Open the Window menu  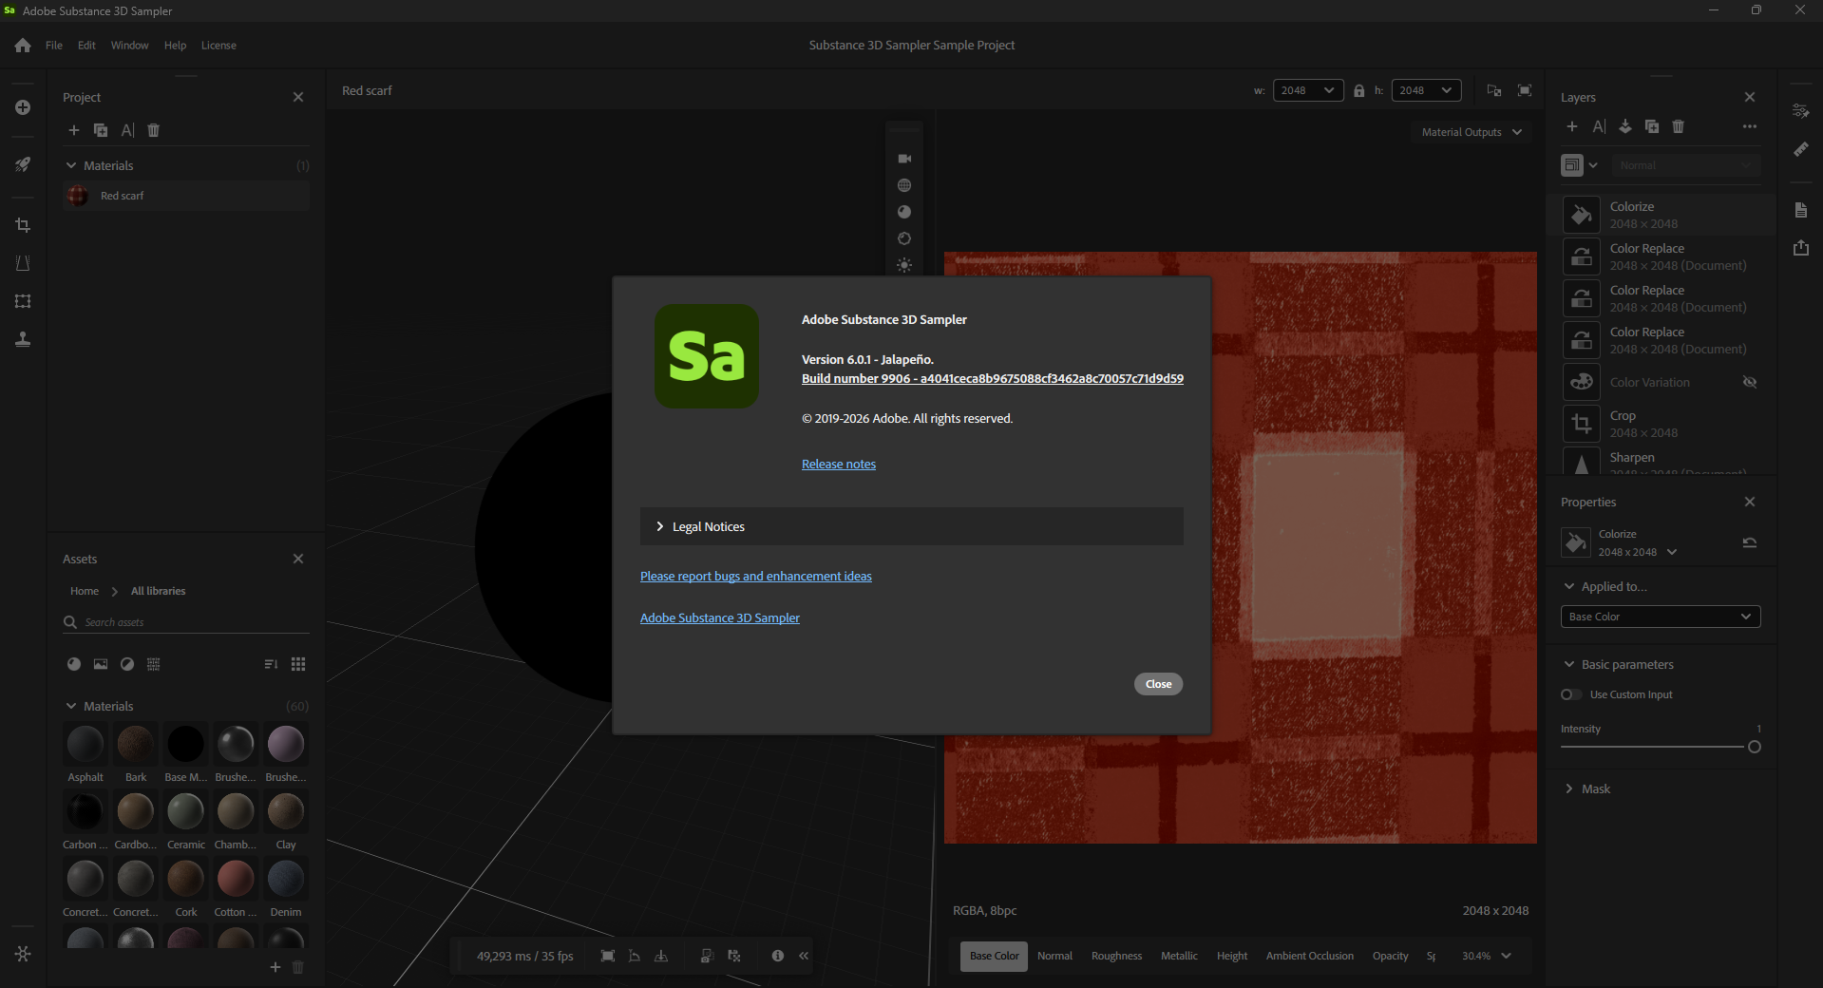pyautogui.click(x=129, y=46)
